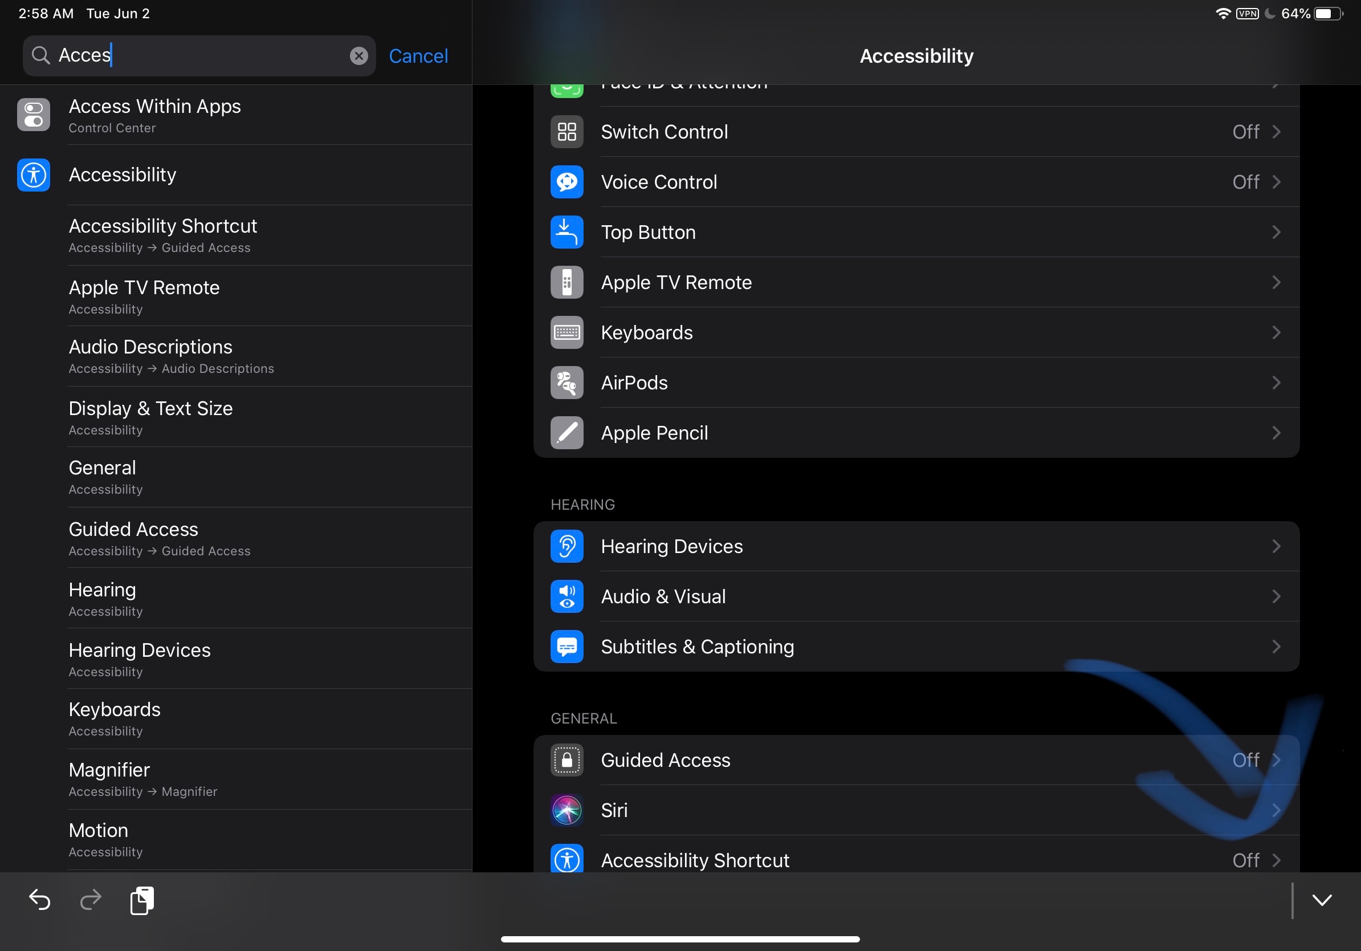
Task: Expand Subtitles & Captioning chevron
Action: [1276, 647]
